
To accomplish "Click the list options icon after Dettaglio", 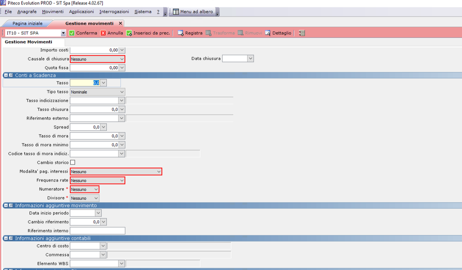I will point(302,33).
